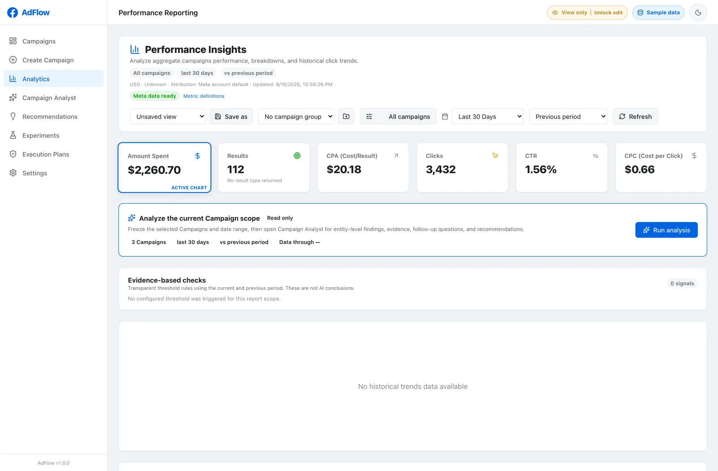Click the dollar icon on Amount Spent card

197,156
